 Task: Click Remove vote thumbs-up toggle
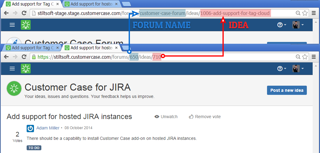[205, 117]
